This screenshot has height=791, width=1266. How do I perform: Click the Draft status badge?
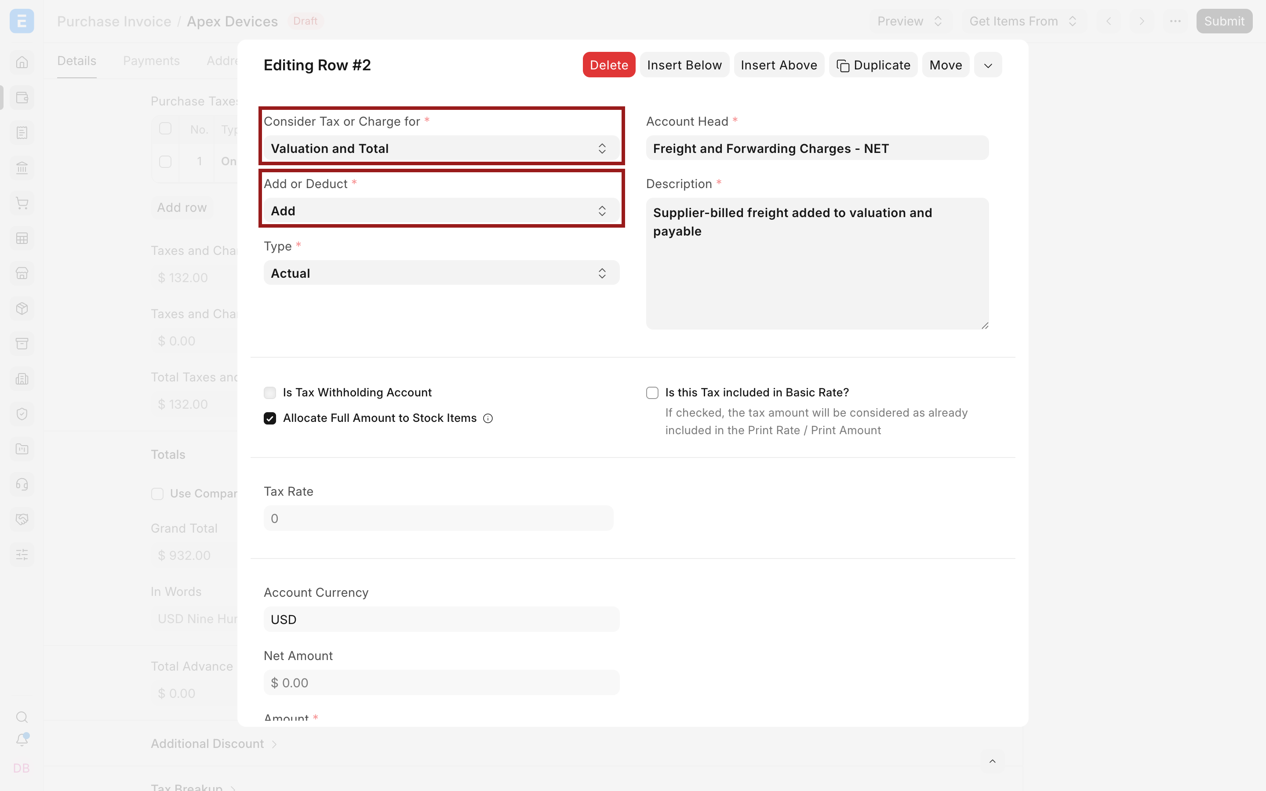[x=306, y=21]
